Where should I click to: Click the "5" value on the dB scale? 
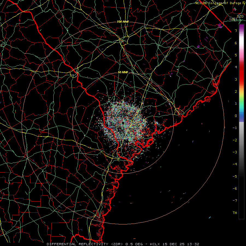tap(236, 55)
